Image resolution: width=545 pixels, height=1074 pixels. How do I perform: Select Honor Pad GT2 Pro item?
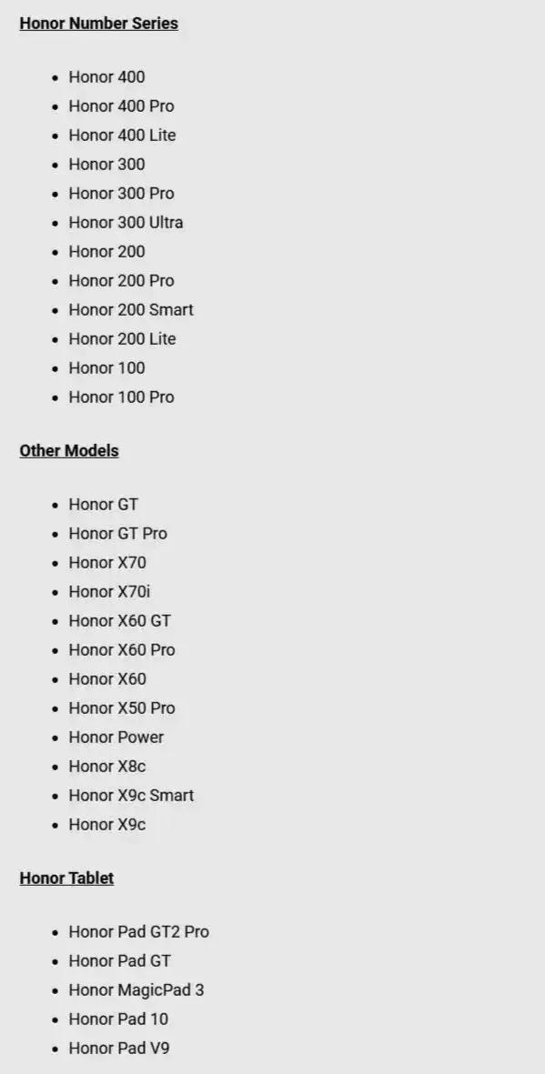(x=138, y=932)
